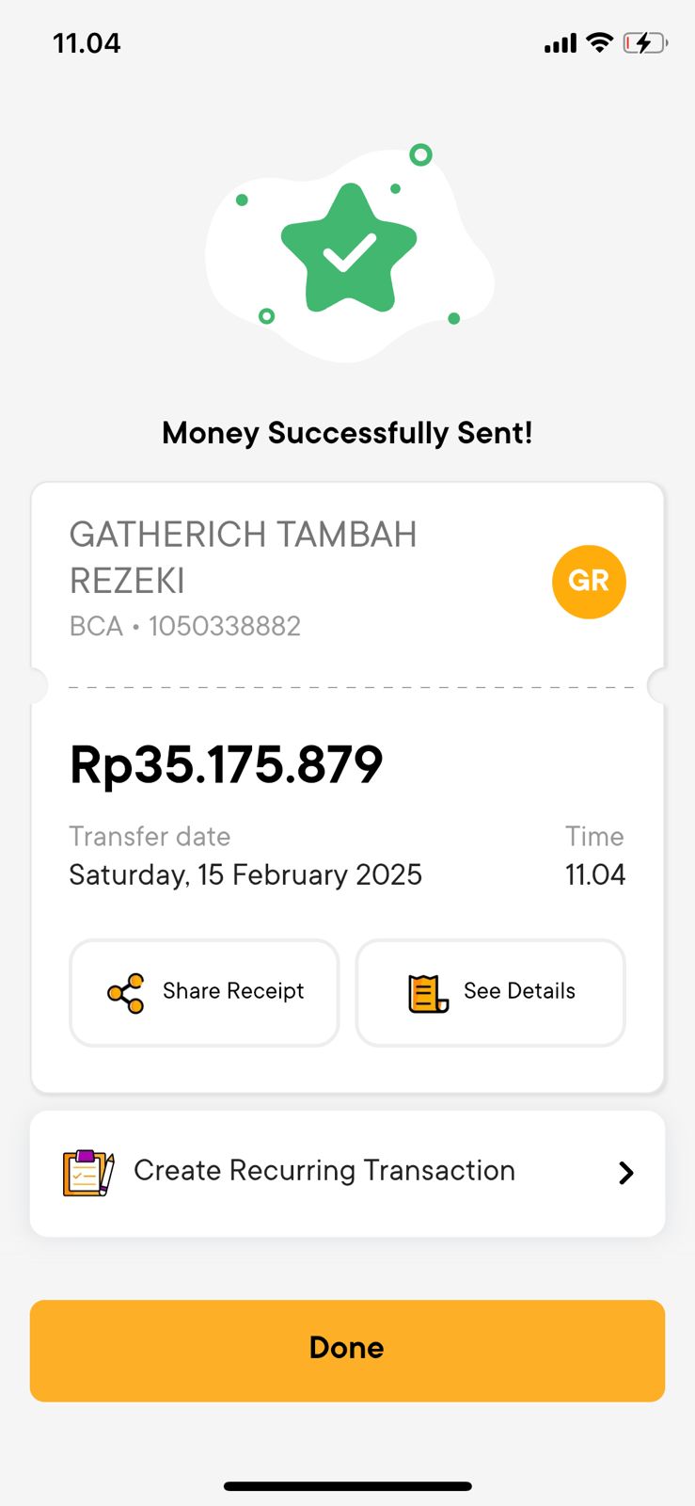This screenshot has width=695, height=1506.
Task: Tap the transfer time value 11.04
Action: [595, 874]
